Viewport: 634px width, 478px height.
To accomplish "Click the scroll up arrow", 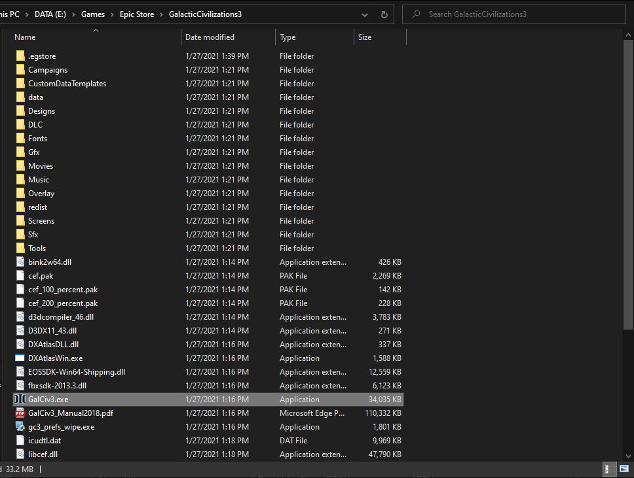I will tap(628, 35).
